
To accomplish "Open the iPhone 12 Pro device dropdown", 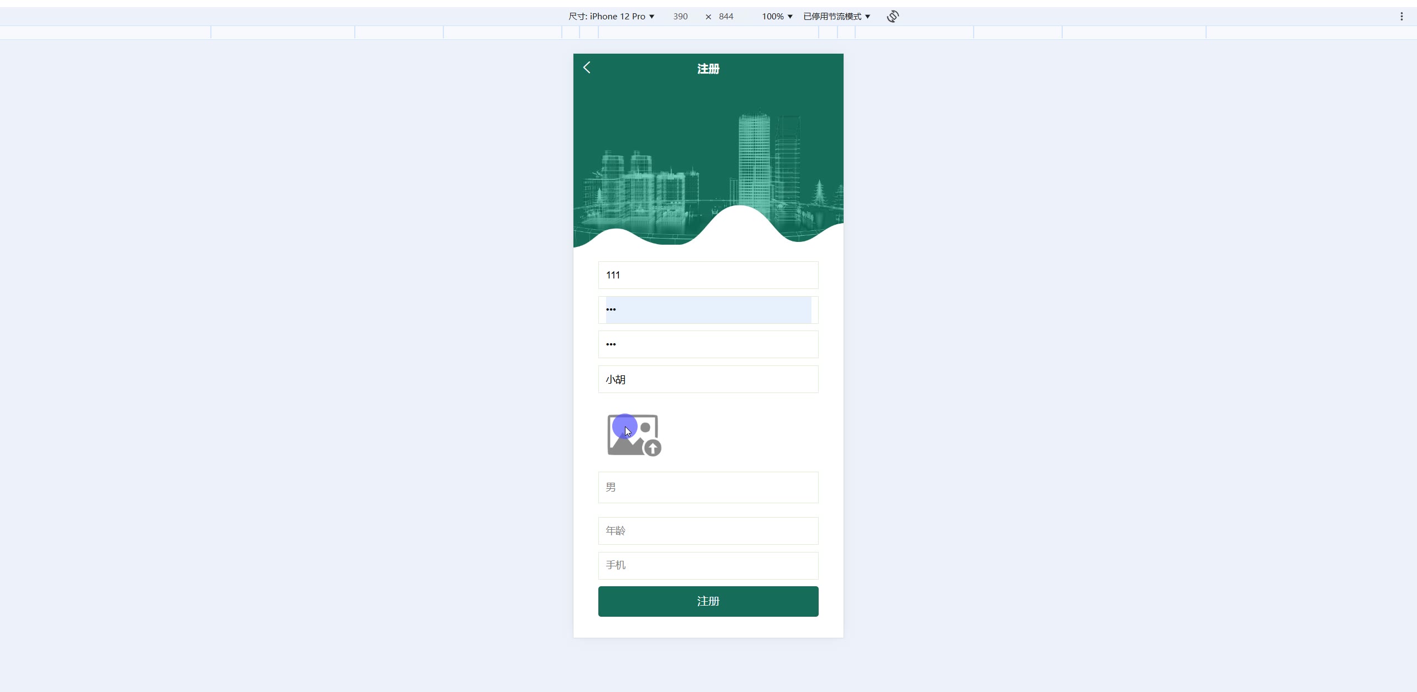I will (611, 17).
